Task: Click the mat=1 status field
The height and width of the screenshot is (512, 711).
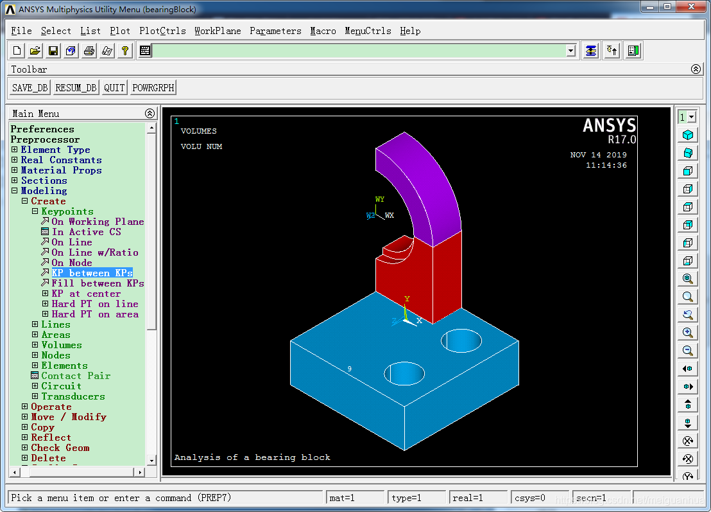Action: click(355, 498)
